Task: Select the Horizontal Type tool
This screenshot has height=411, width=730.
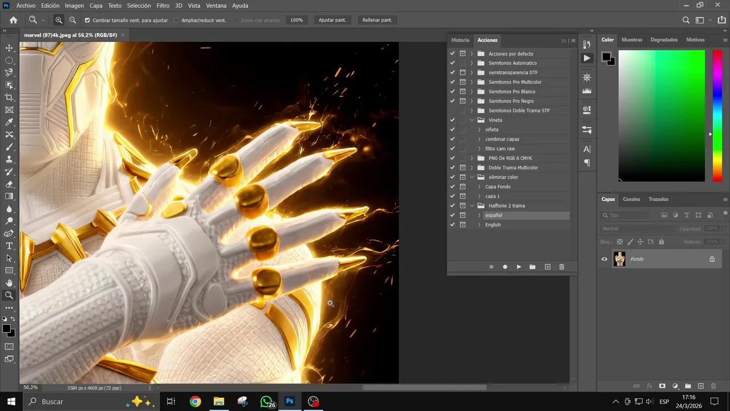Action: 9,246
